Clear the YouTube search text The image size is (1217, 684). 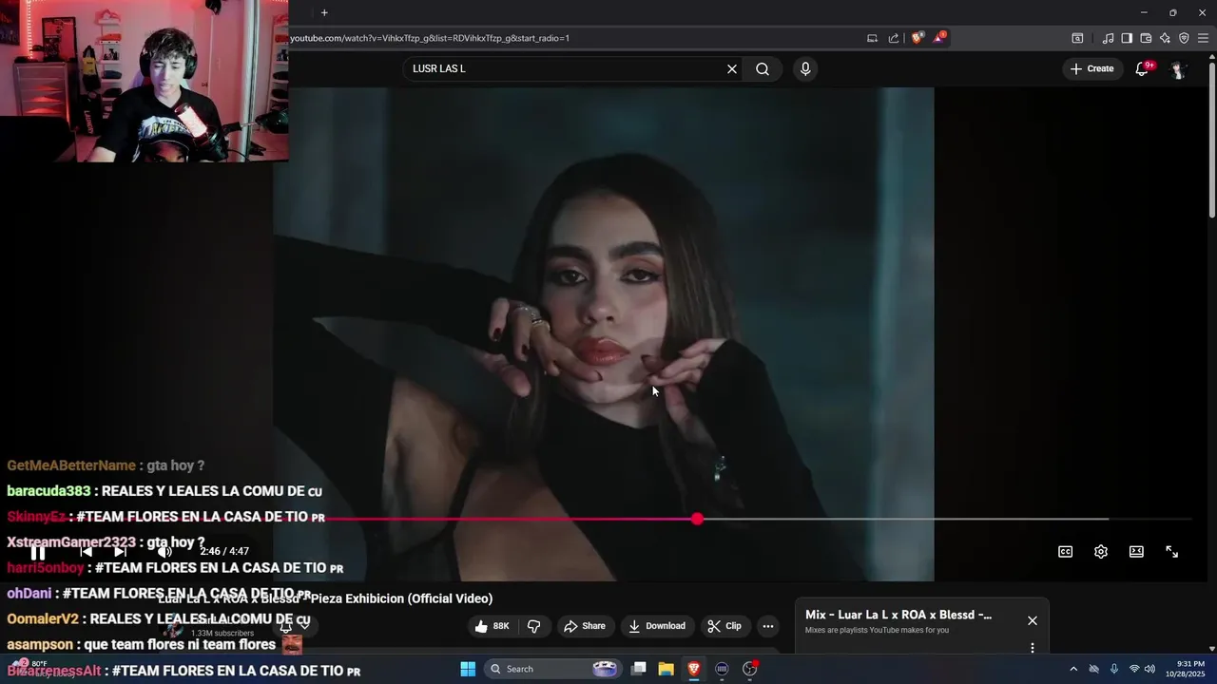(732, 68)
